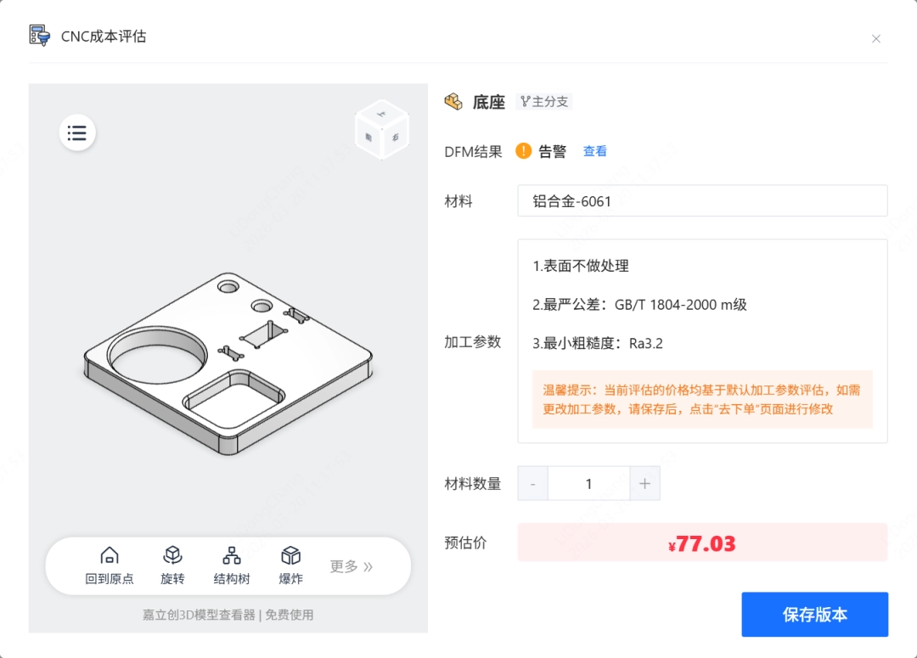917x658 pixels.
Task: Click the 3D base model preview
Action: pyautogui.click(x=228, y=361)
